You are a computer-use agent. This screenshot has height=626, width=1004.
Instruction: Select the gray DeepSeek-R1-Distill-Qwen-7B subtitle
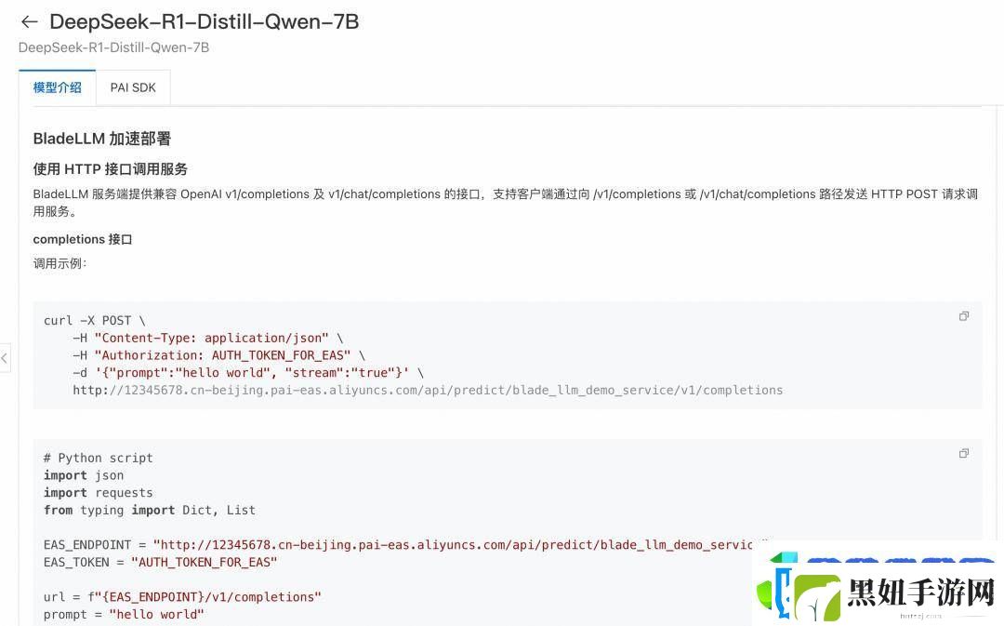coord(114,47)
